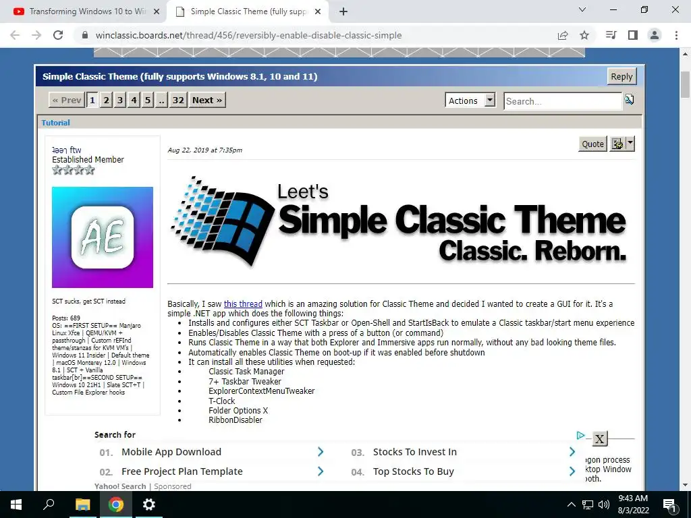The width and height of the screenshot is (691, 518).
Task: Click the AdChoices triangle icon
Action: (580, 435)
